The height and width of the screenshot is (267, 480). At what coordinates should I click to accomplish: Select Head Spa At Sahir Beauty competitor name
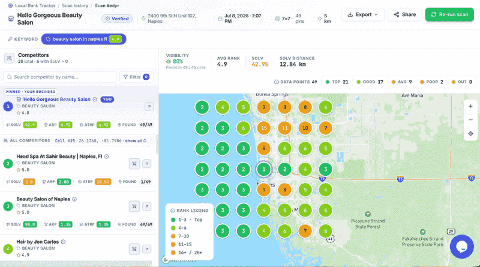point(59,157)
